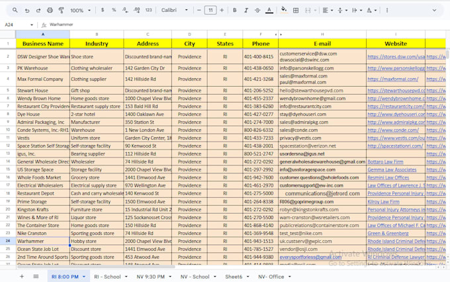Select the Liquor store cell
Screen dimensions: 450x282
(x=97, y=217)
